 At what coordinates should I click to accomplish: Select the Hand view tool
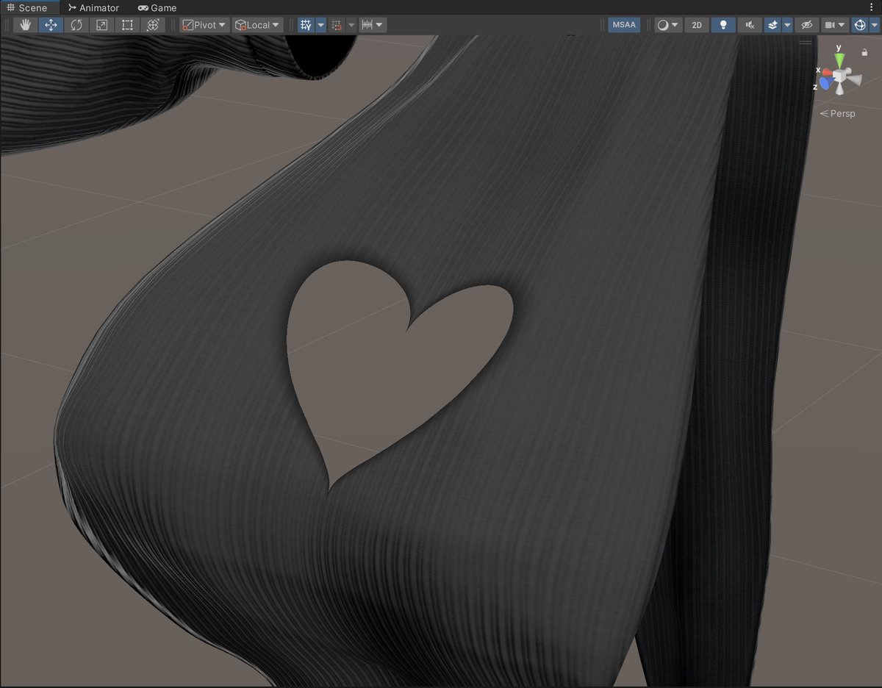pos(26,25)
